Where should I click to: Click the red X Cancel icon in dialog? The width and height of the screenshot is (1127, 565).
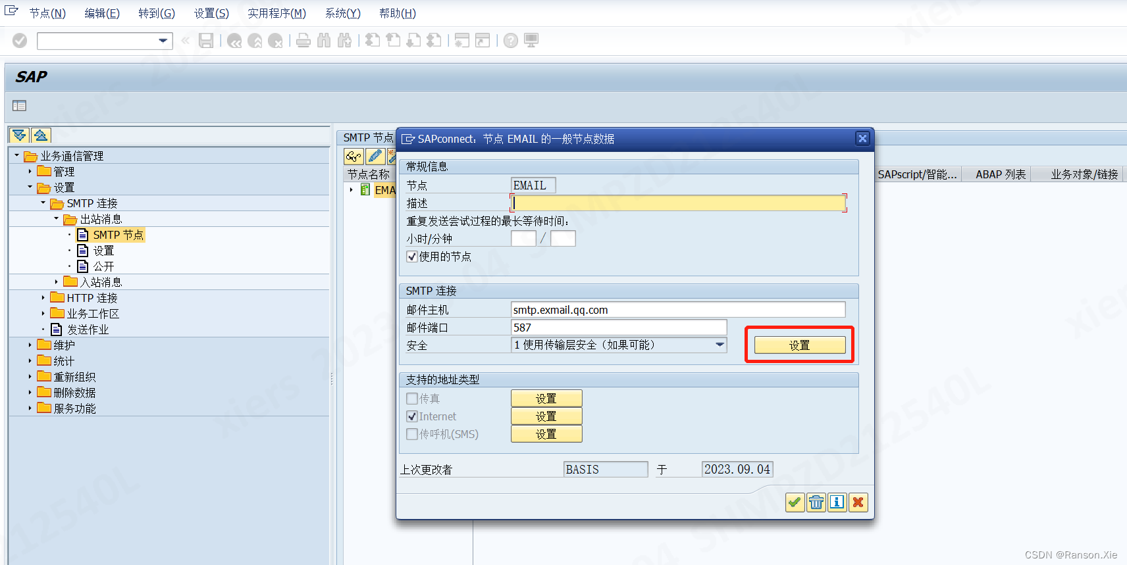[858, 503]
